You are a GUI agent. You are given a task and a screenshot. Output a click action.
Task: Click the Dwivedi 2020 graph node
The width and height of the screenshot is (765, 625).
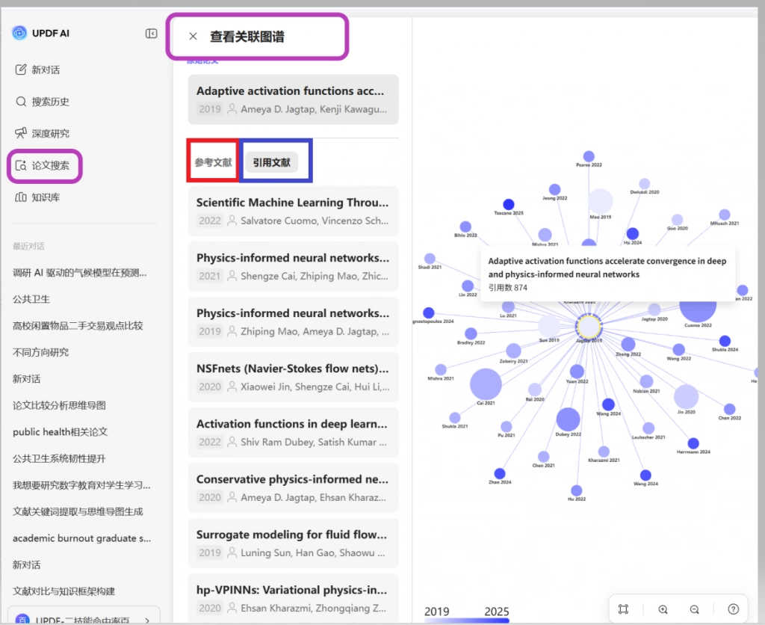[645, 184]
